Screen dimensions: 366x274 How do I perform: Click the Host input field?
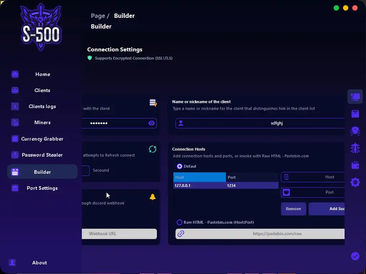point(313,177)
